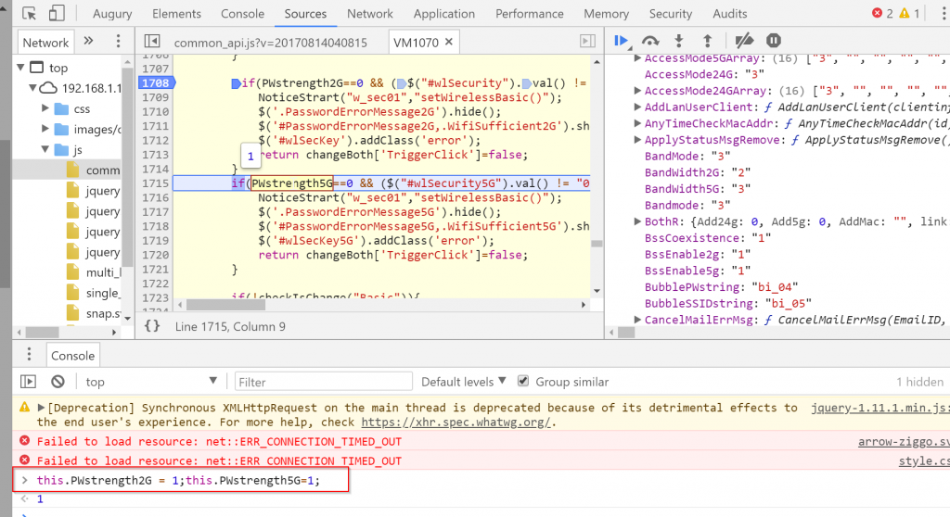
Task: Resume script execution
Action: (622, 41)
